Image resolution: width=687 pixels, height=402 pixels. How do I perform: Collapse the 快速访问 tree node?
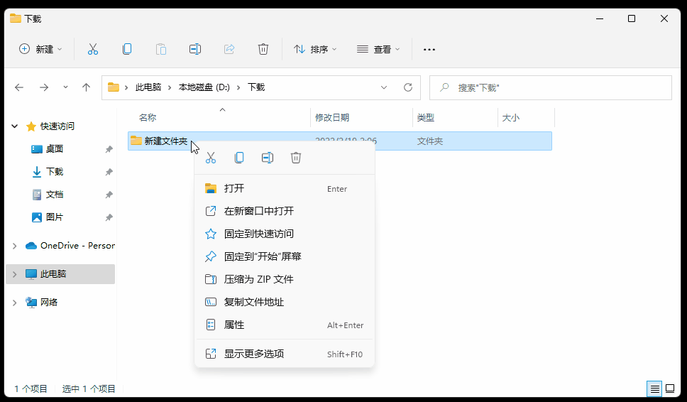[x=14, y=126]
